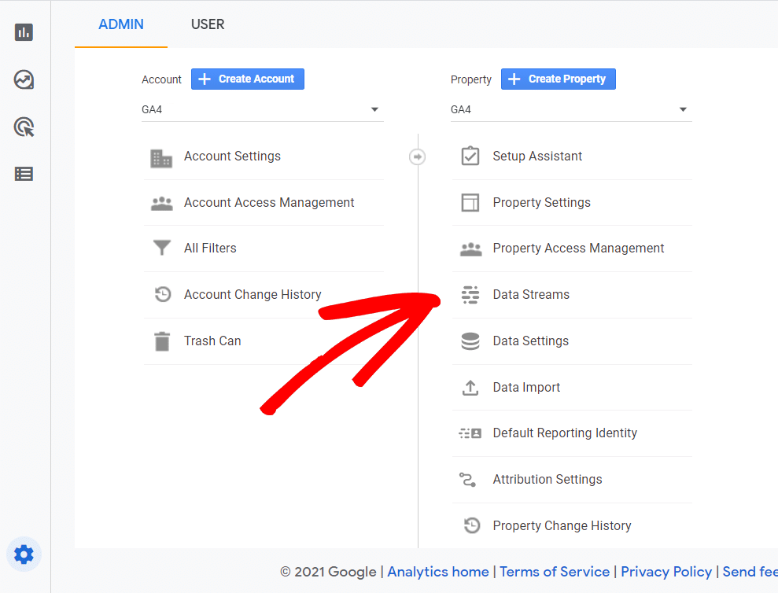Open Attribution Settings
The width and height of the screenshot is (778, 593).
point(547,480)
